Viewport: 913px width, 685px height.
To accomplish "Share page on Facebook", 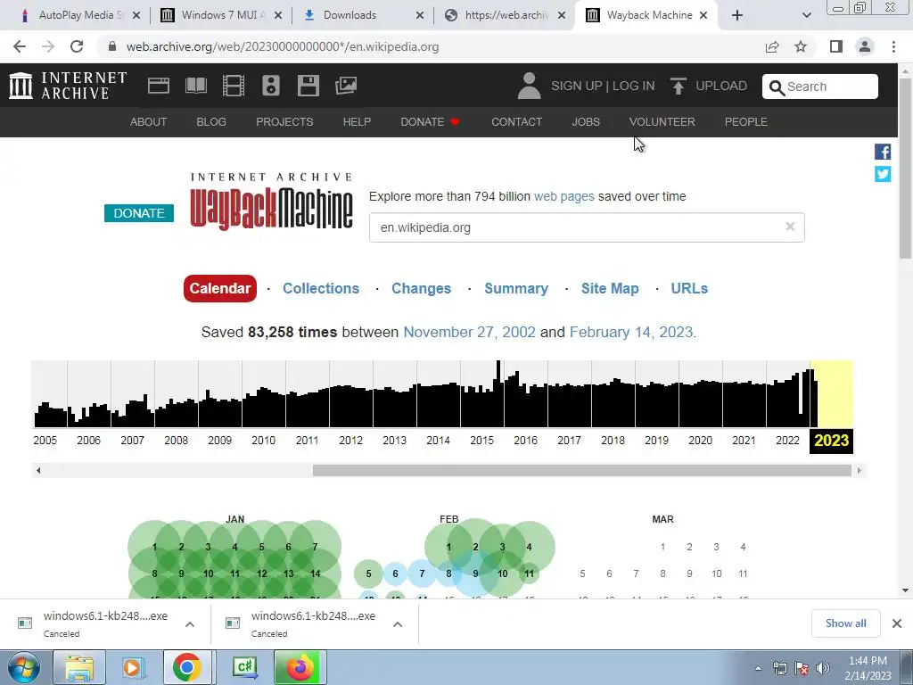I will click(x=883, y=152).
